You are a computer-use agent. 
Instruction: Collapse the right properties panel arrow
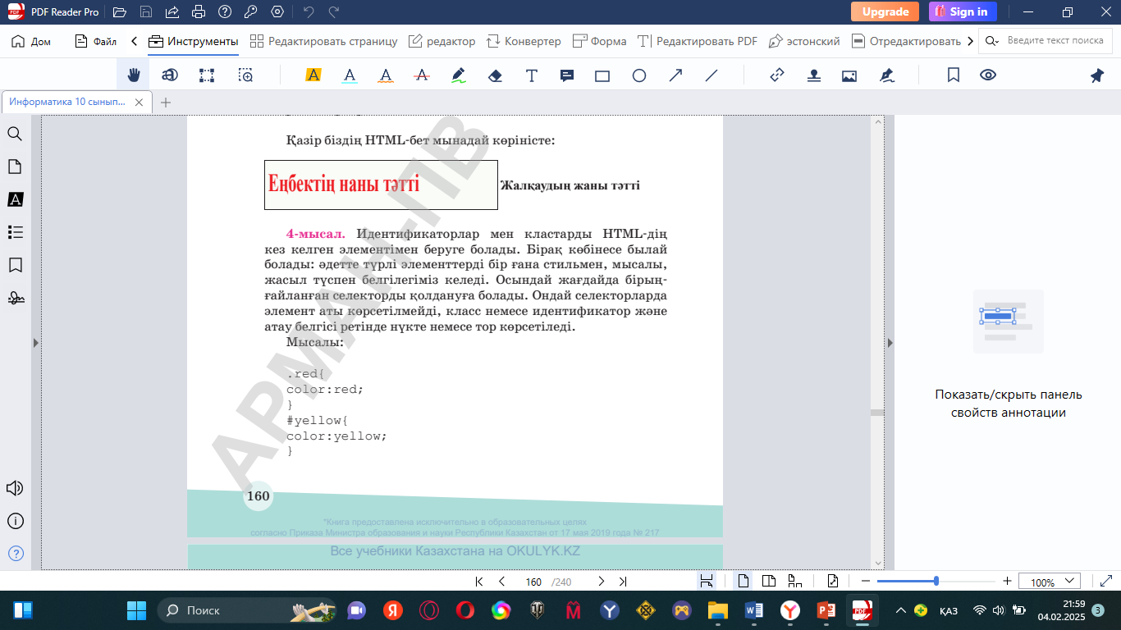tap(890, 342)
